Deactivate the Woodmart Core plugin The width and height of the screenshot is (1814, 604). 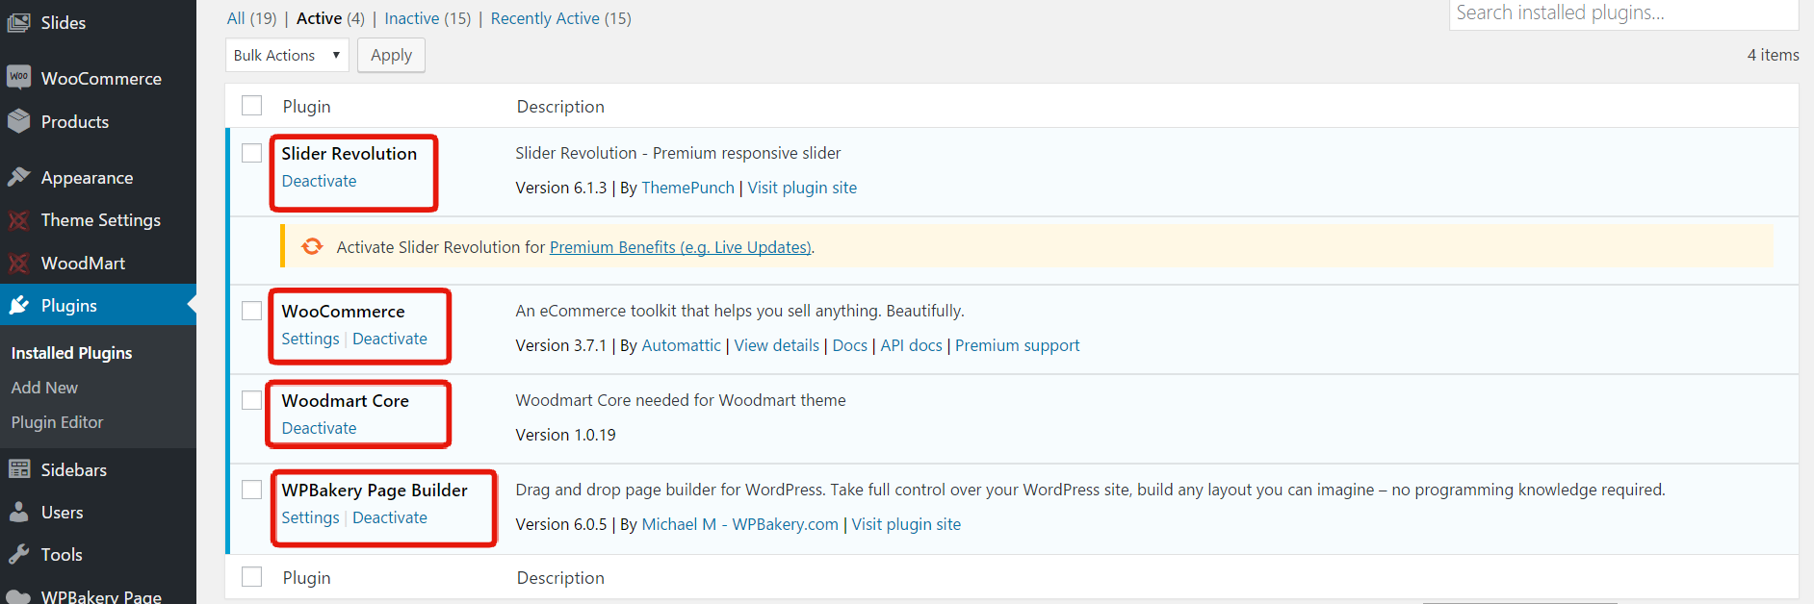click(319, 428)
